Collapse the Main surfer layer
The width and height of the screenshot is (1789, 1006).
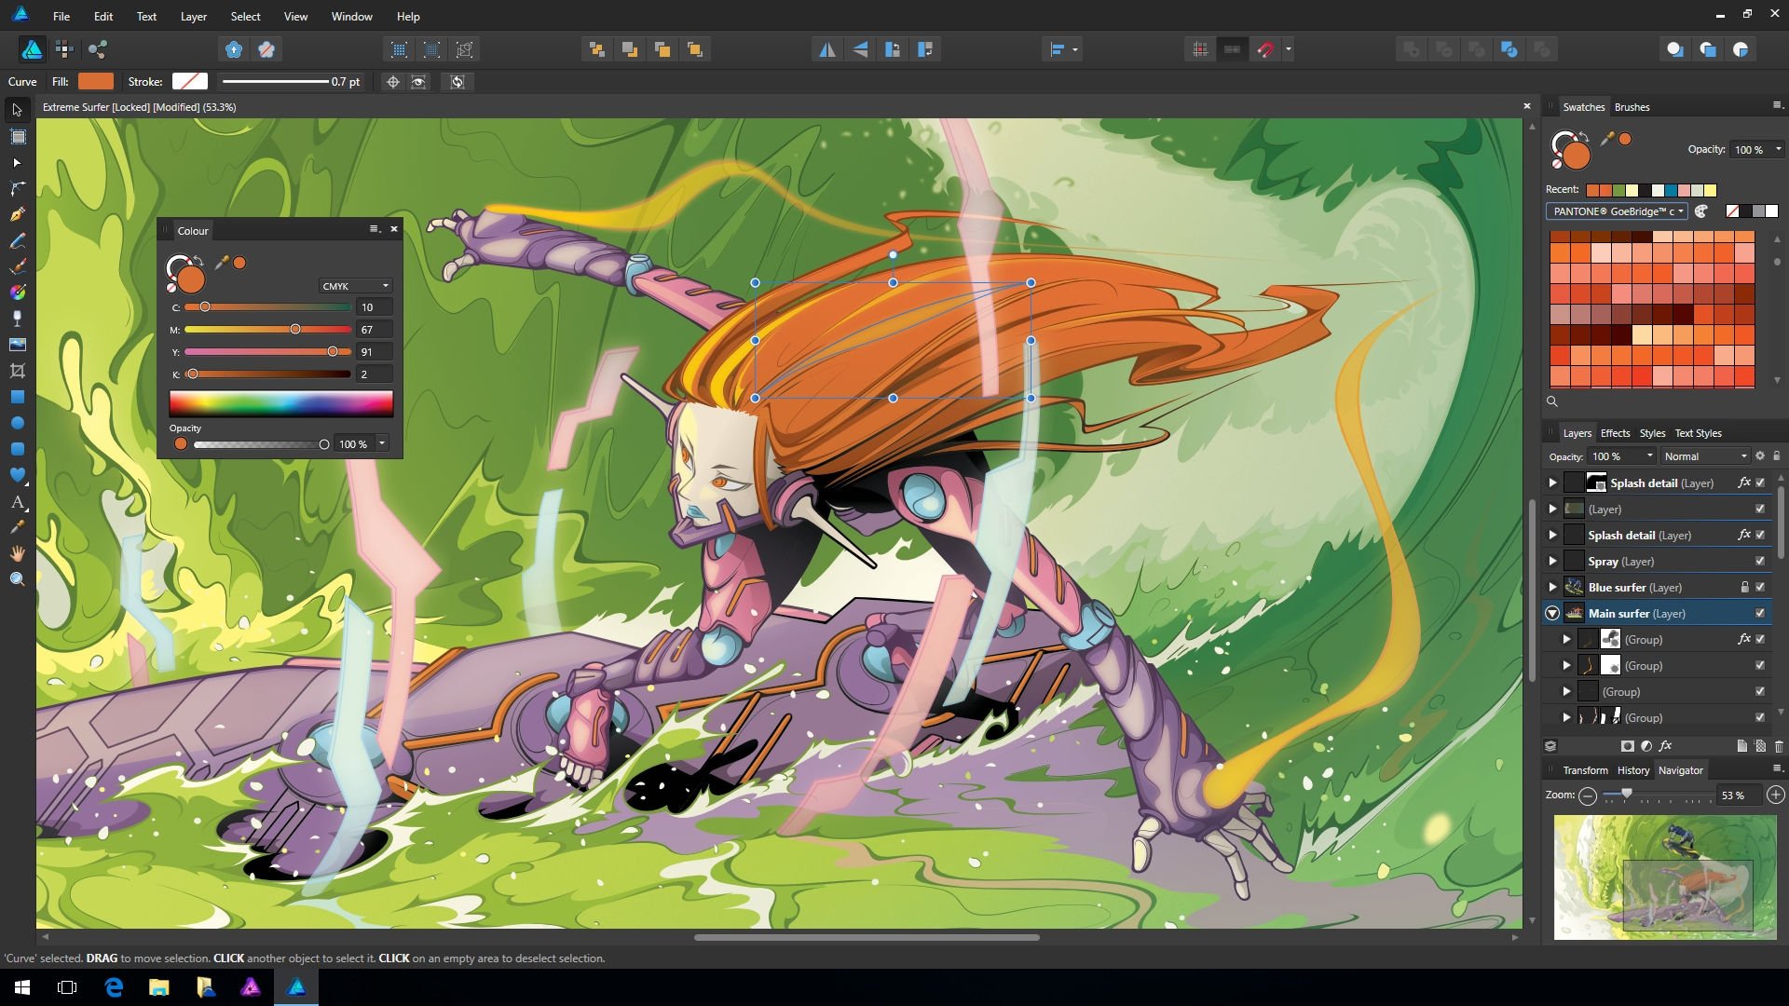coord(1552,612)
